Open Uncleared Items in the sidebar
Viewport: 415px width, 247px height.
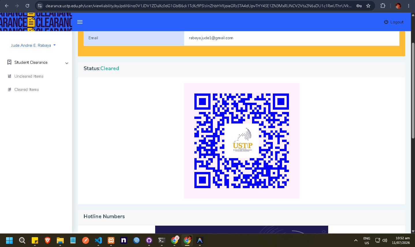29,76
